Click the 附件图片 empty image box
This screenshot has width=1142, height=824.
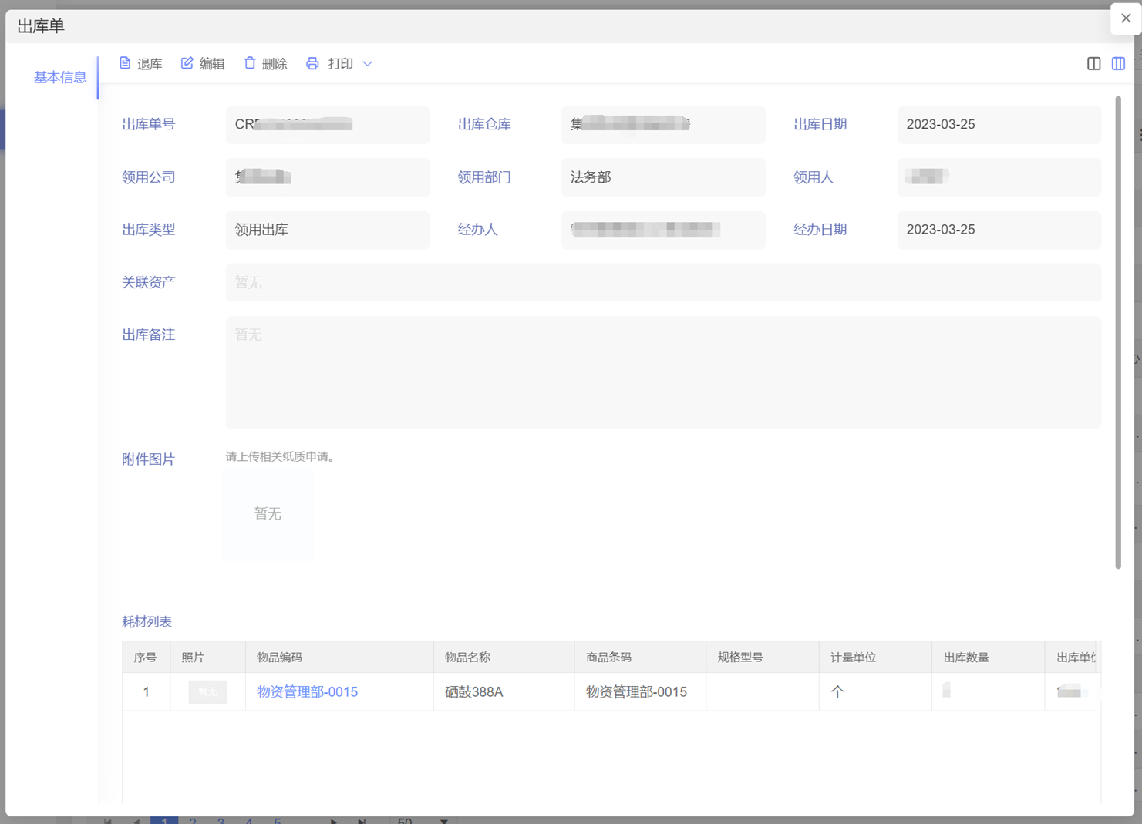[268, 513]
